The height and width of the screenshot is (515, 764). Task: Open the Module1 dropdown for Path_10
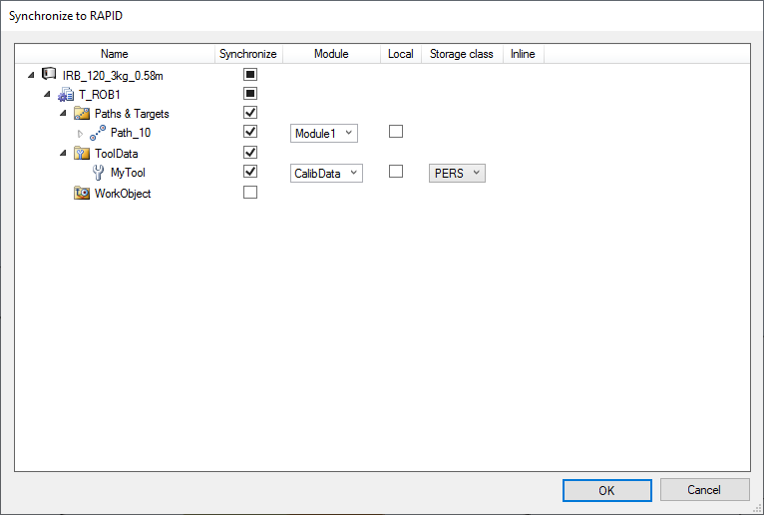tap(324, 133)
